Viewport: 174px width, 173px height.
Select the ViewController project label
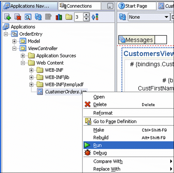[x=43, y=48]
